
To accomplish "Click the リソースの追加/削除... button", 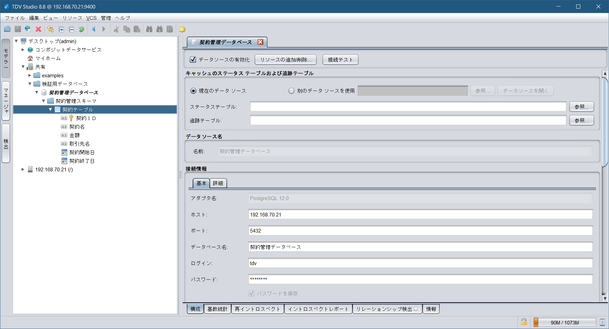I will (286, 60).
